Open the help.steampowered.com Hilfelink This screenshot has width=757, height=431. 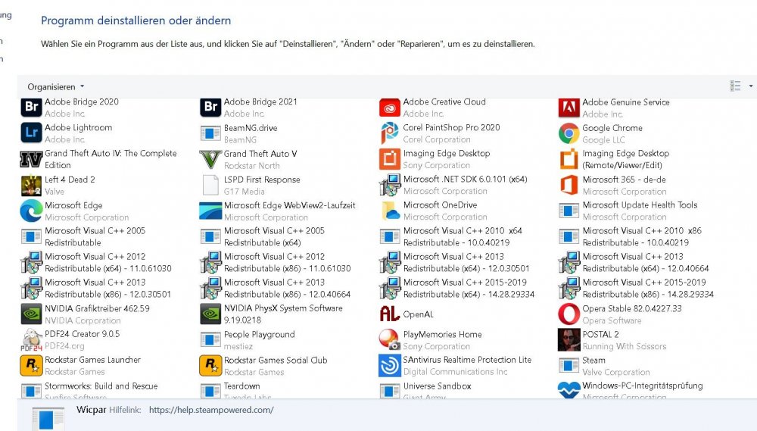(211, 411)
